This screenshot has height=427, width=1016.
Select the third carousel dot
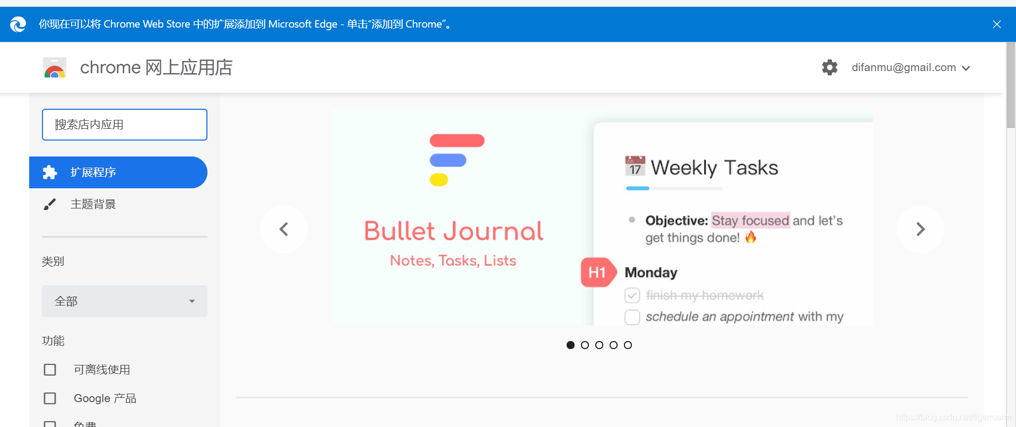click(599, 345)
